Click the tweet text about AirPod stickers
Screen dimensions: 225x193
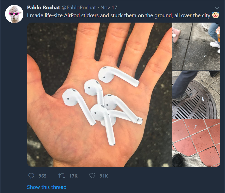[118, 15]
